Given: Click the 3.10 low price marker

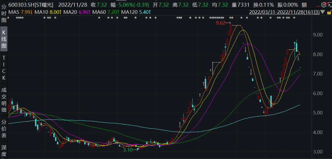Looking at the screenshot, I should coord(128,150).
